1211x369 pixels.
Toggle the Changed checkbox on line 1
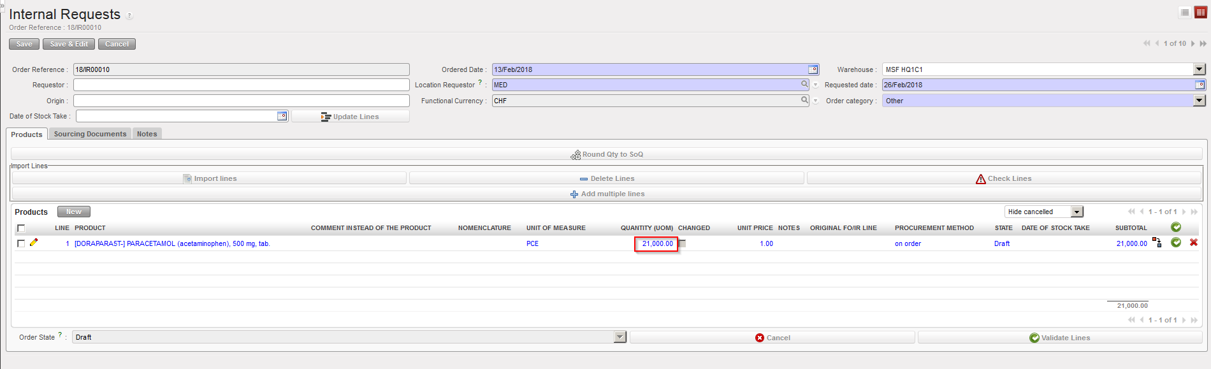(682, 243)
